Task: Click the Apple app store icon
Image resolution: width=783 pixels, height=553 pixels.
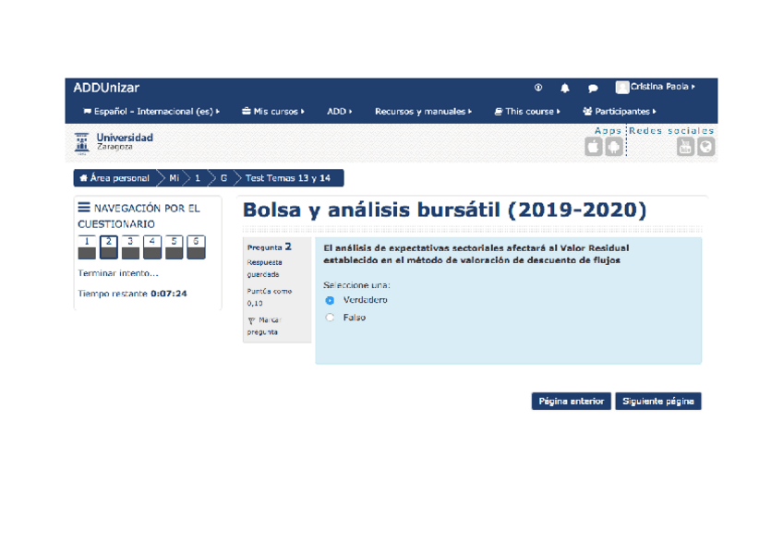Action: [x=594, y=147]
